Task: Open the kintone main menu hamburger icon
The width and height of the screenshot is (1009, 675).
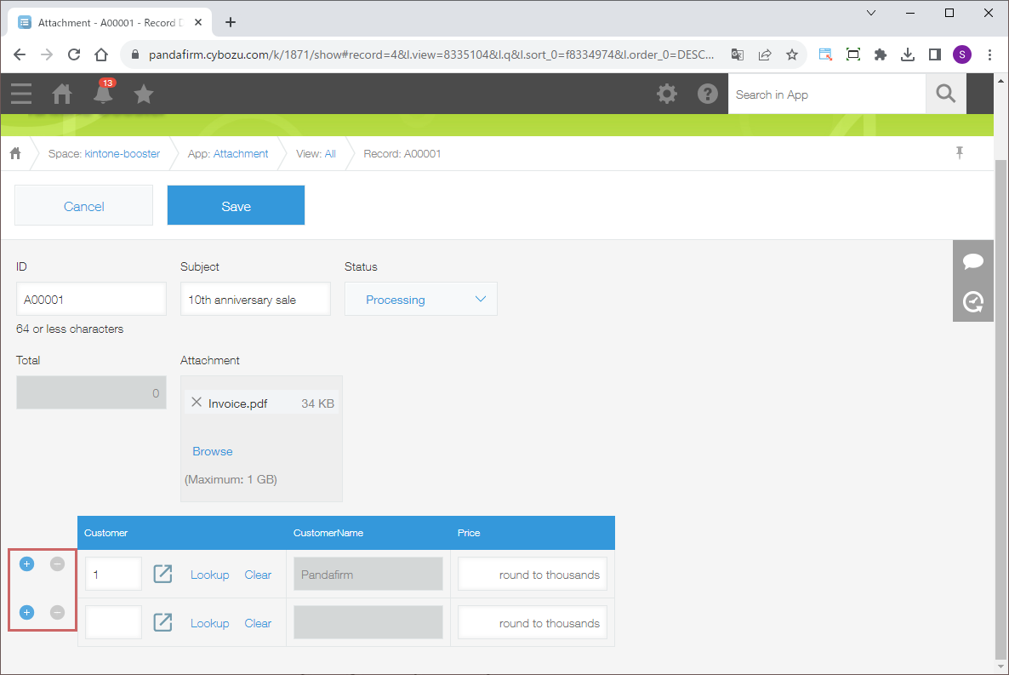Action: (21, 94)
